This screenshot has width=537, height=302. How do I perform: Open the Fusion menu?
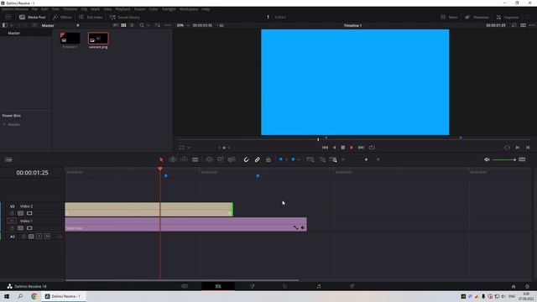(140, 9)
